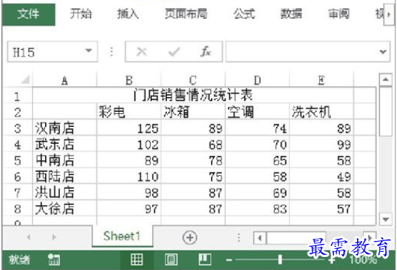Click the next sheet navigation arrow
The height and width of the screenshot is (270, 397).
(54, 237)
